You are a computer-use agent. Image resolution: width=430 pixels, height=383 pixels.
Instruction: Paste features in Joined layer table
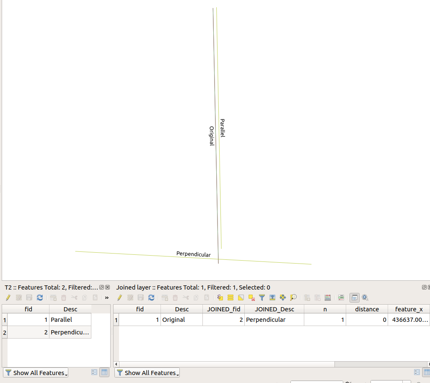[207, 298]
